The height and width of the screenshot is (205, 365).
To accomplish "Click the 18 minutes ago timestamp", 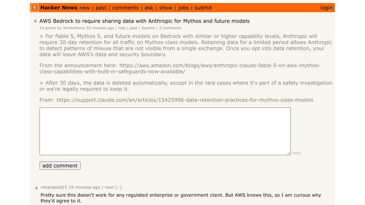I will coord(84,187).
